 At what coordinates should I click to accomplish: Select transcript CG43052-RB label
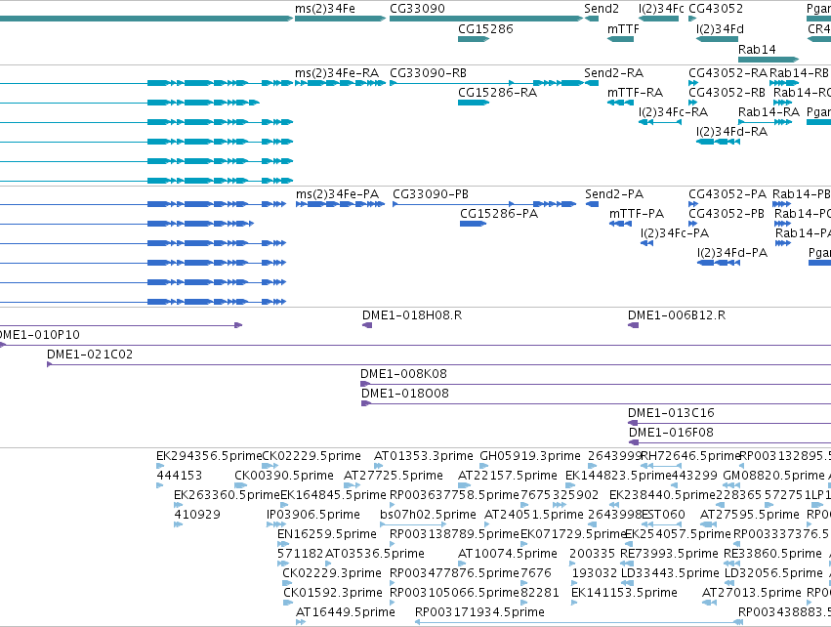(727, 92)
